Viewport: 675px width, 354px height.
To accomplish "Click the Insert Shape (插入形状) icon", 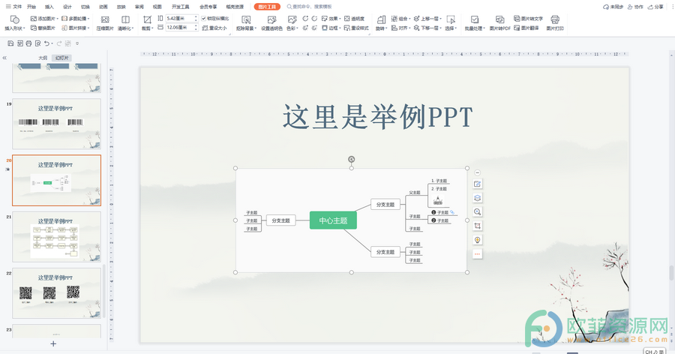I will point(15,19).
